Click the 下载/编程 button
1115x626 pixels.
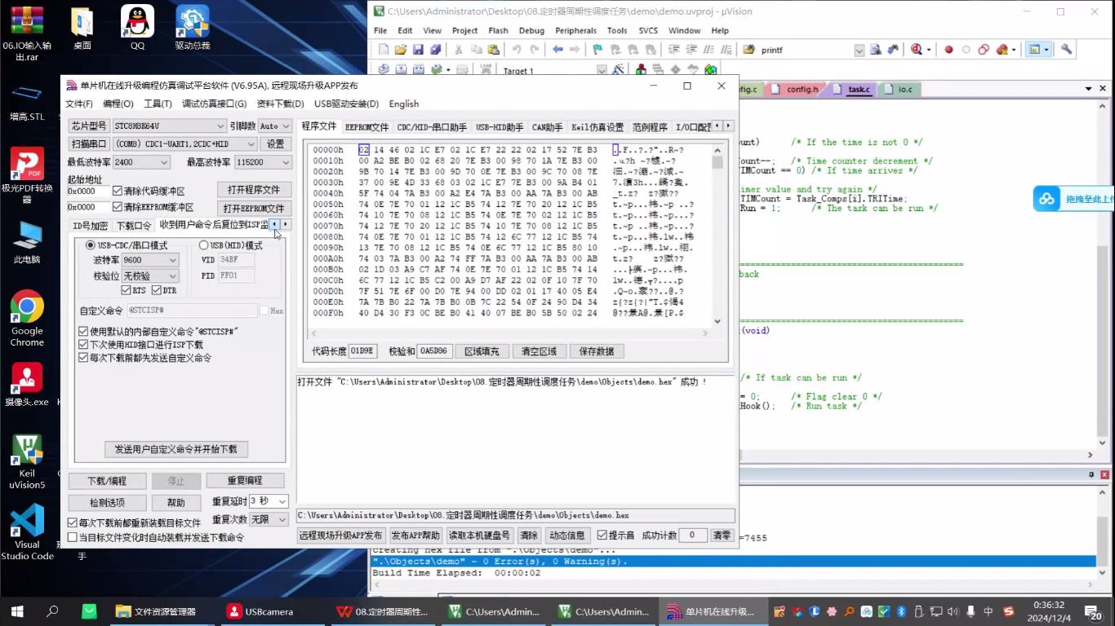click(107, 481)
